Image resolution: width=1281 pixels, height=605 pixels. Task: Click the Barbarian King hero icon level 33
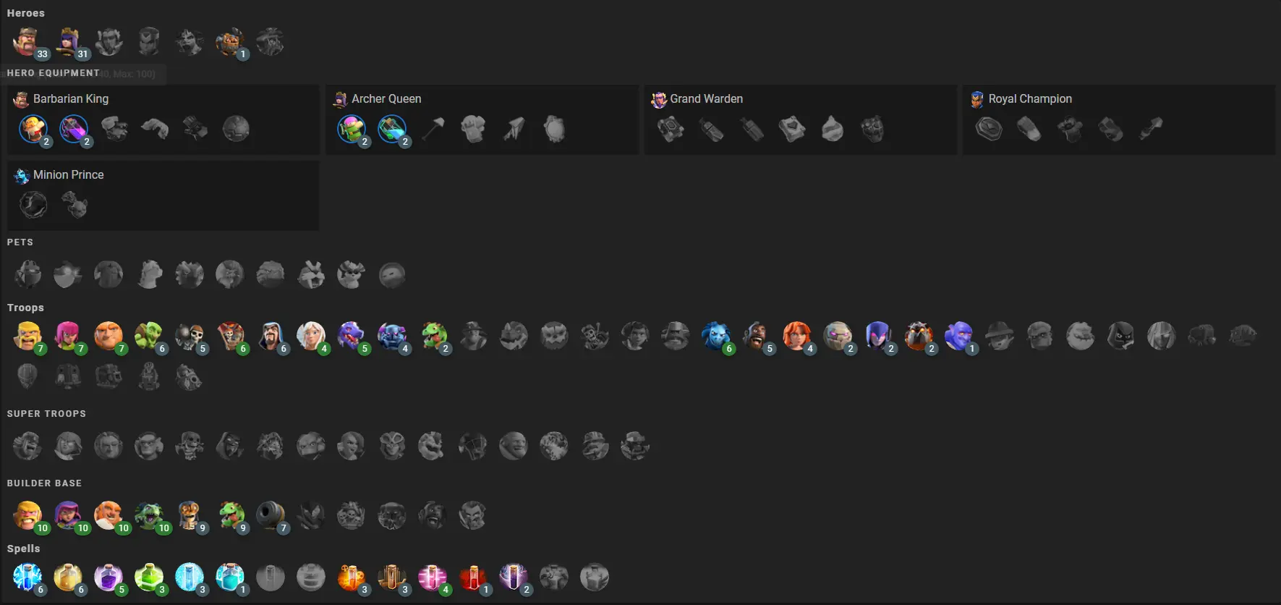27,42
